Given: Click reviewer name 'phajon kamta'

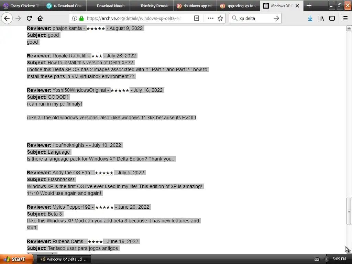Looking at the screenshot, I should click(x=67, y=28).
